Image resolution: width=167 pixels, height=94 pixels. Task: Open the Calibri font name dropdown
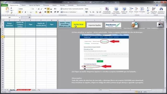click(x=31, y=9)
